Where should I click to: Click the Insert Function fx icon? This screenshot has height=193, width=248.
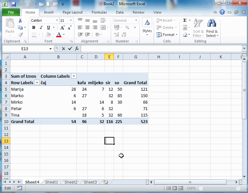(x=77, y=49)
